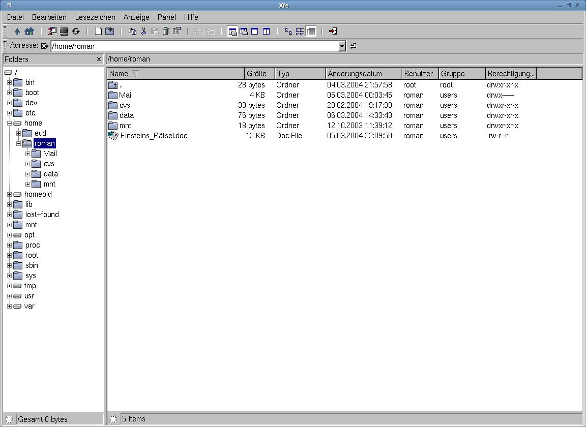586x427 pixels.
Task: Switch to big icons view mode
Action: point(288,32)
